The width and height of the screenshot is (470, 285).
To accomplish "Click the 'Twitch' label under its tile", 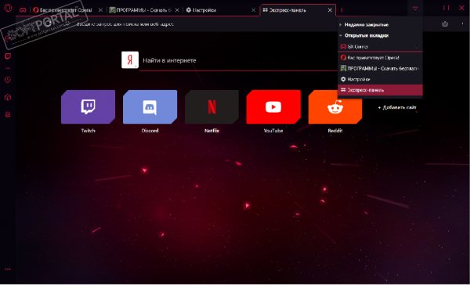I will 88,131.
